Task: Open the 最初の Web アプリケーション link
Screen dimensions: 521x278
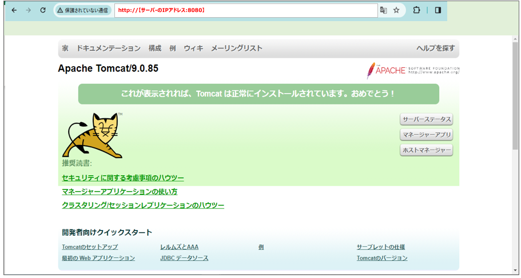Action: (98, 258)
